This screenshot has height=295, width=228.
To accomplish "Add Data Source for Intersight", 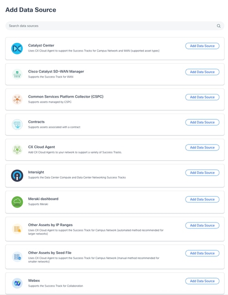I will click(x=202, y=173).
